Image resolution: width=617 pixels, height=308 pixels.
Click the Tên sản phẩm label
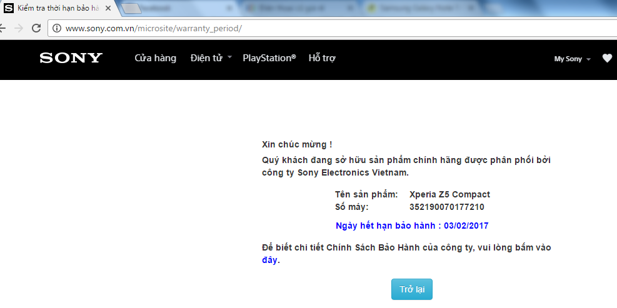(x=367, y=194)
